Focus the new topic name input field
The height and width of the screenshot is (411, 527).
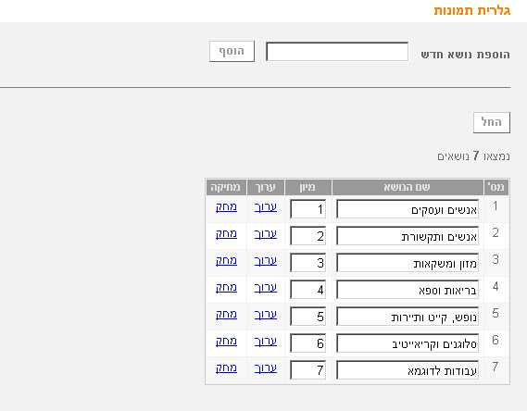point(337,52)
